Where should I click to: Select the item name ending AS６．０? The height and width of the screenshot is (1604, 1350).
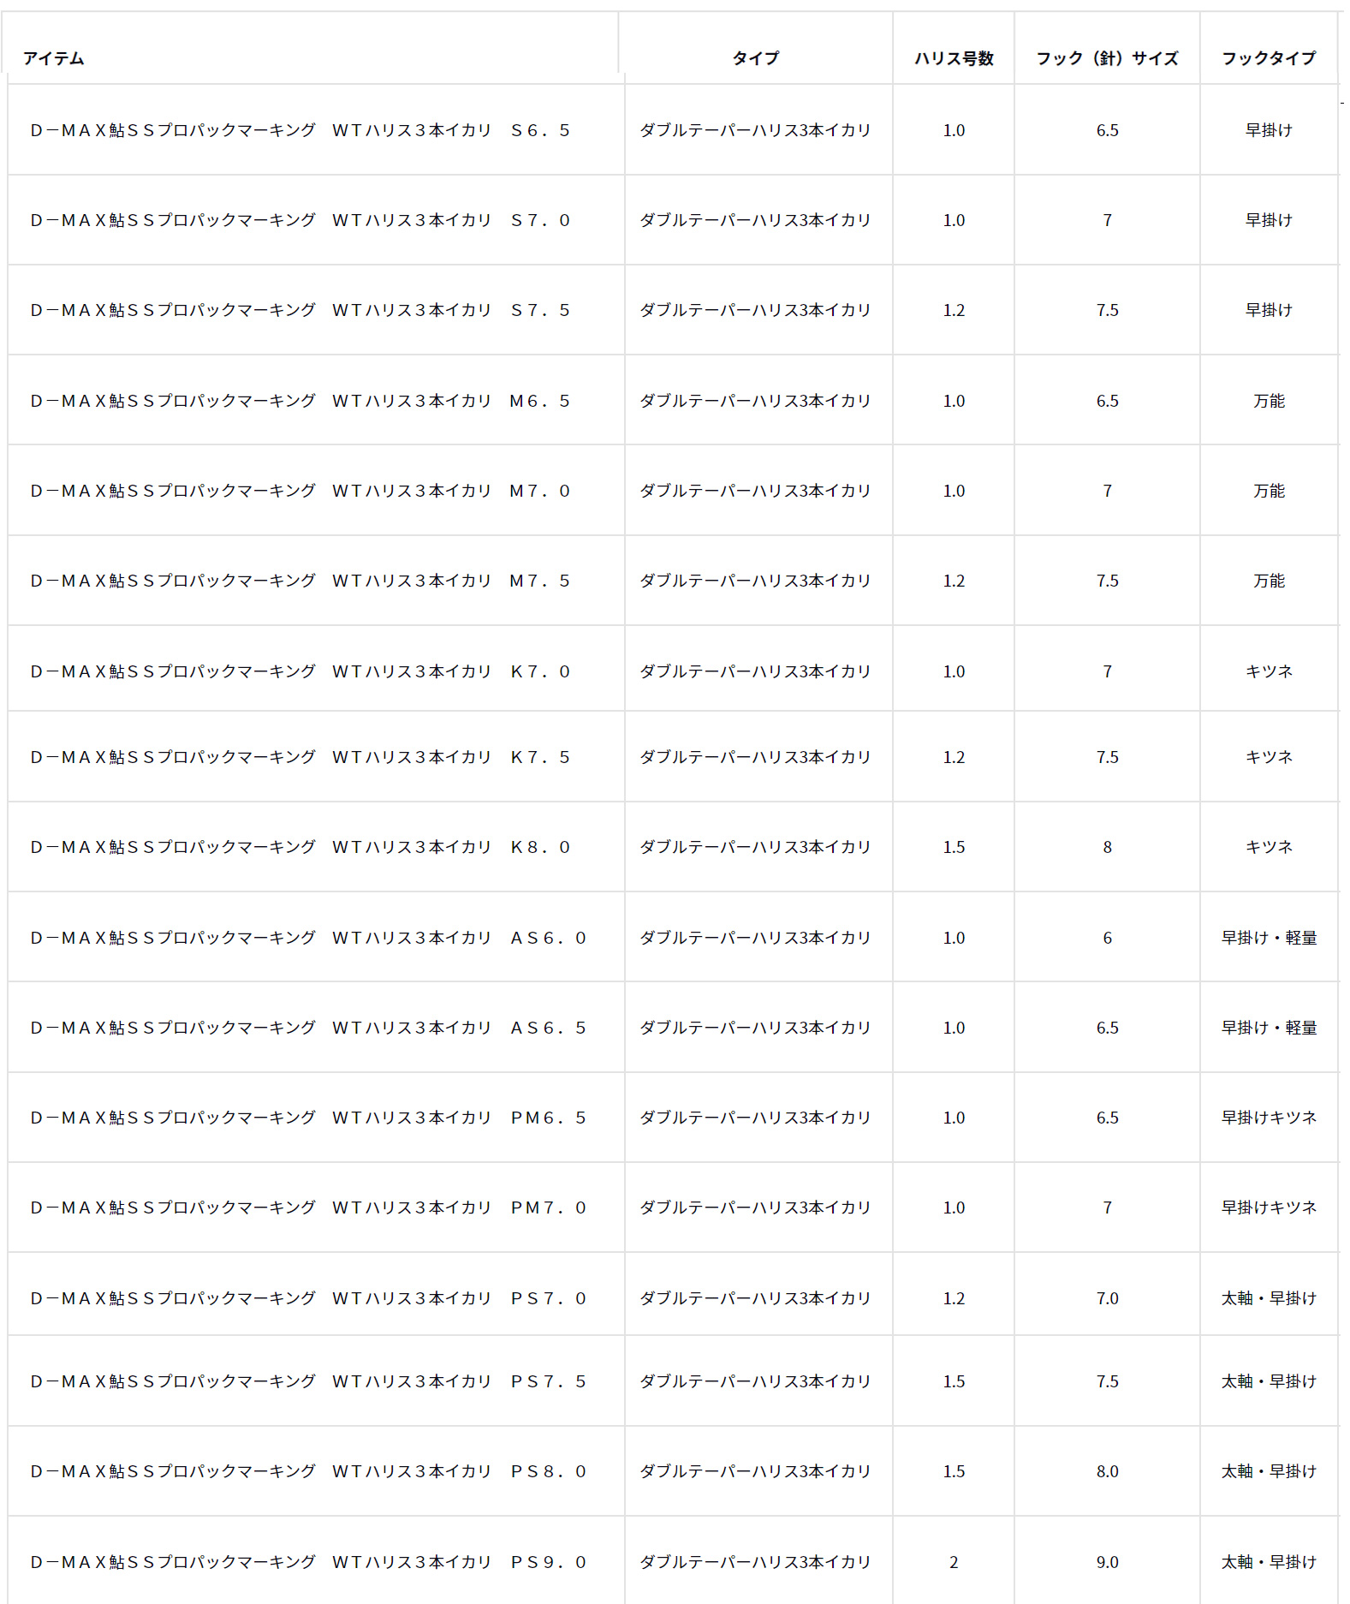point(309,938)
